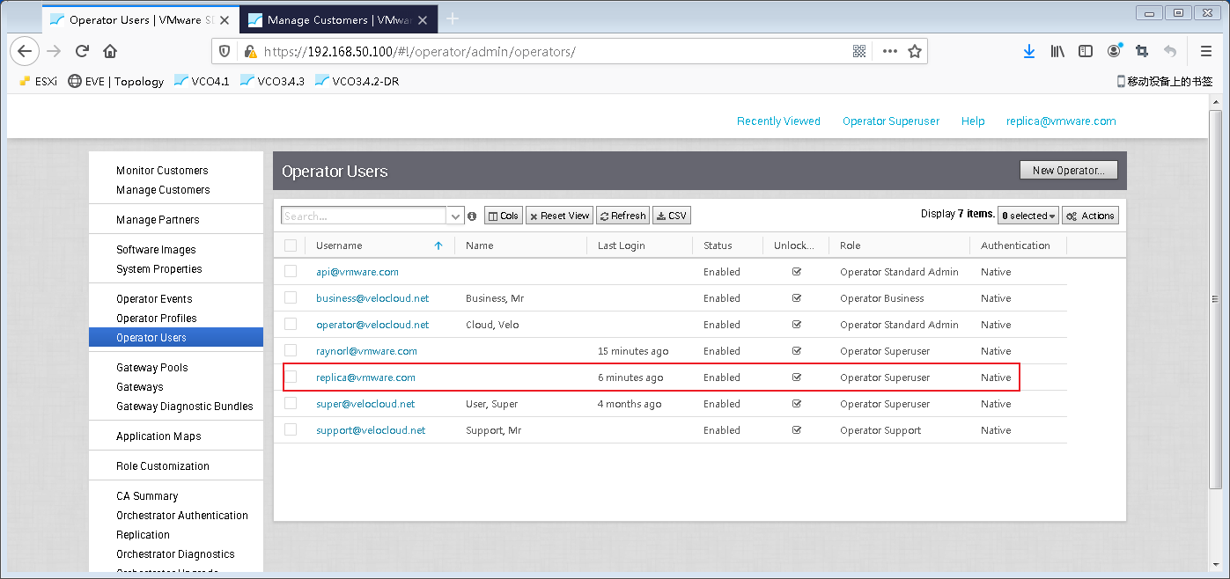Image resolution: width=1230 pixels, height=579 pixels.
Task: Click the browser address bar URL
Action: pos(420,51)
